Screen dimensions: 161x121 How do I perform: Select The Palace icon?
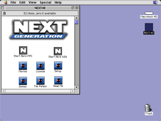[x=41, y=81]
